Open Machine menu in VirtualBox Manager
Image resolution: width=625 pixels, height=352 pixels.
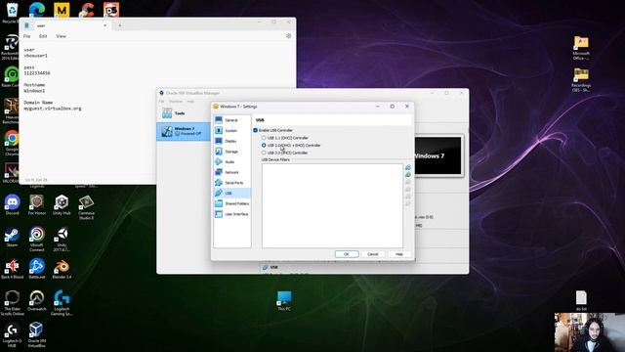176,102
